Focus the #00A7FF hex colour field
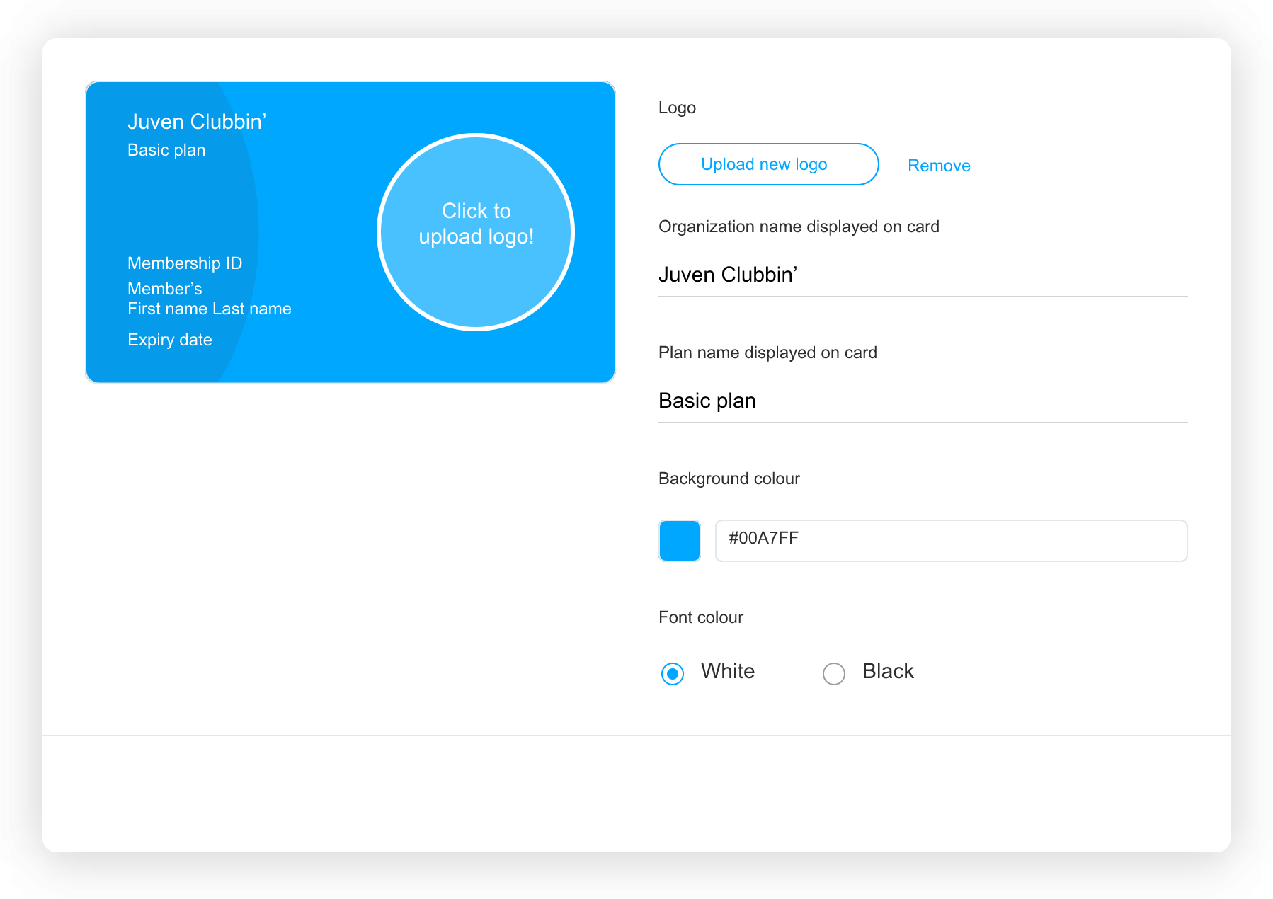Screen dimensions: 1273x899 [951, 541]
